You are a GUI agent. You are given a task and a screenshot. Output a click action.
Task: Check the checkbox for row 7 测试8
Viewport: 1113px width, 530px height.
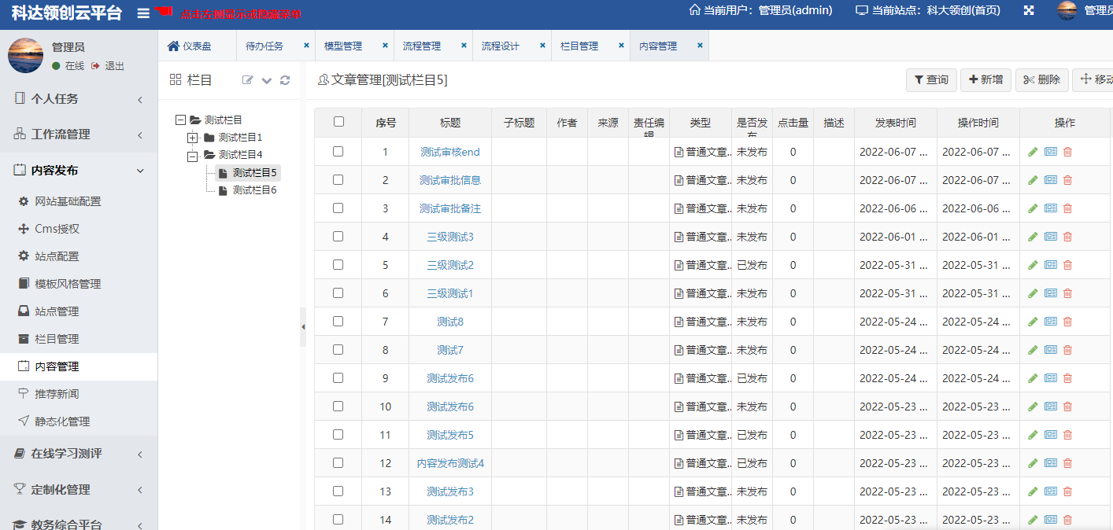click(338, 322)
